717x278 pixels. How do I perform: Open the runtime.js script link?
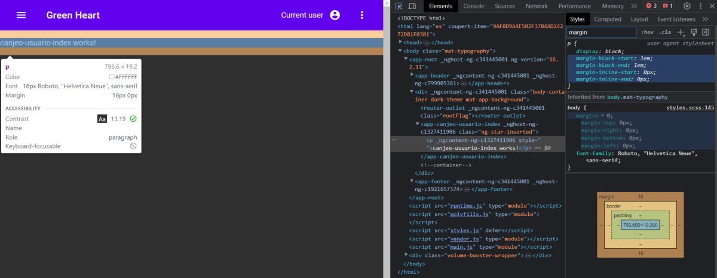pyautogui.click(x=466, y=206)
